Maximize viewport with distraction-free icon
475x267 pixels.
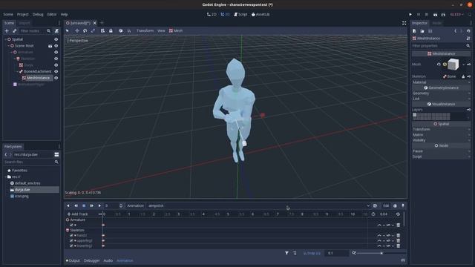(404, 23)
